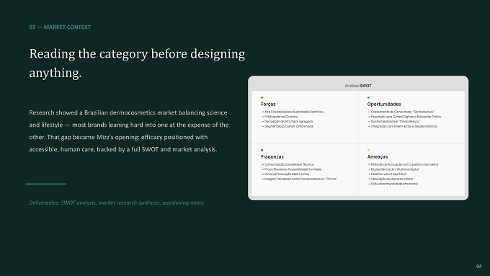
Task: Click the green dot above Forças
Action: pos(262,97)
